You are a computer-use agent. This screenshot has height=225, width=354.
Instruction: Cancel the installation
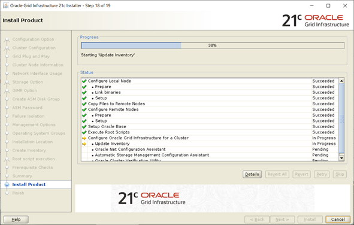click(x=338, y=220)
